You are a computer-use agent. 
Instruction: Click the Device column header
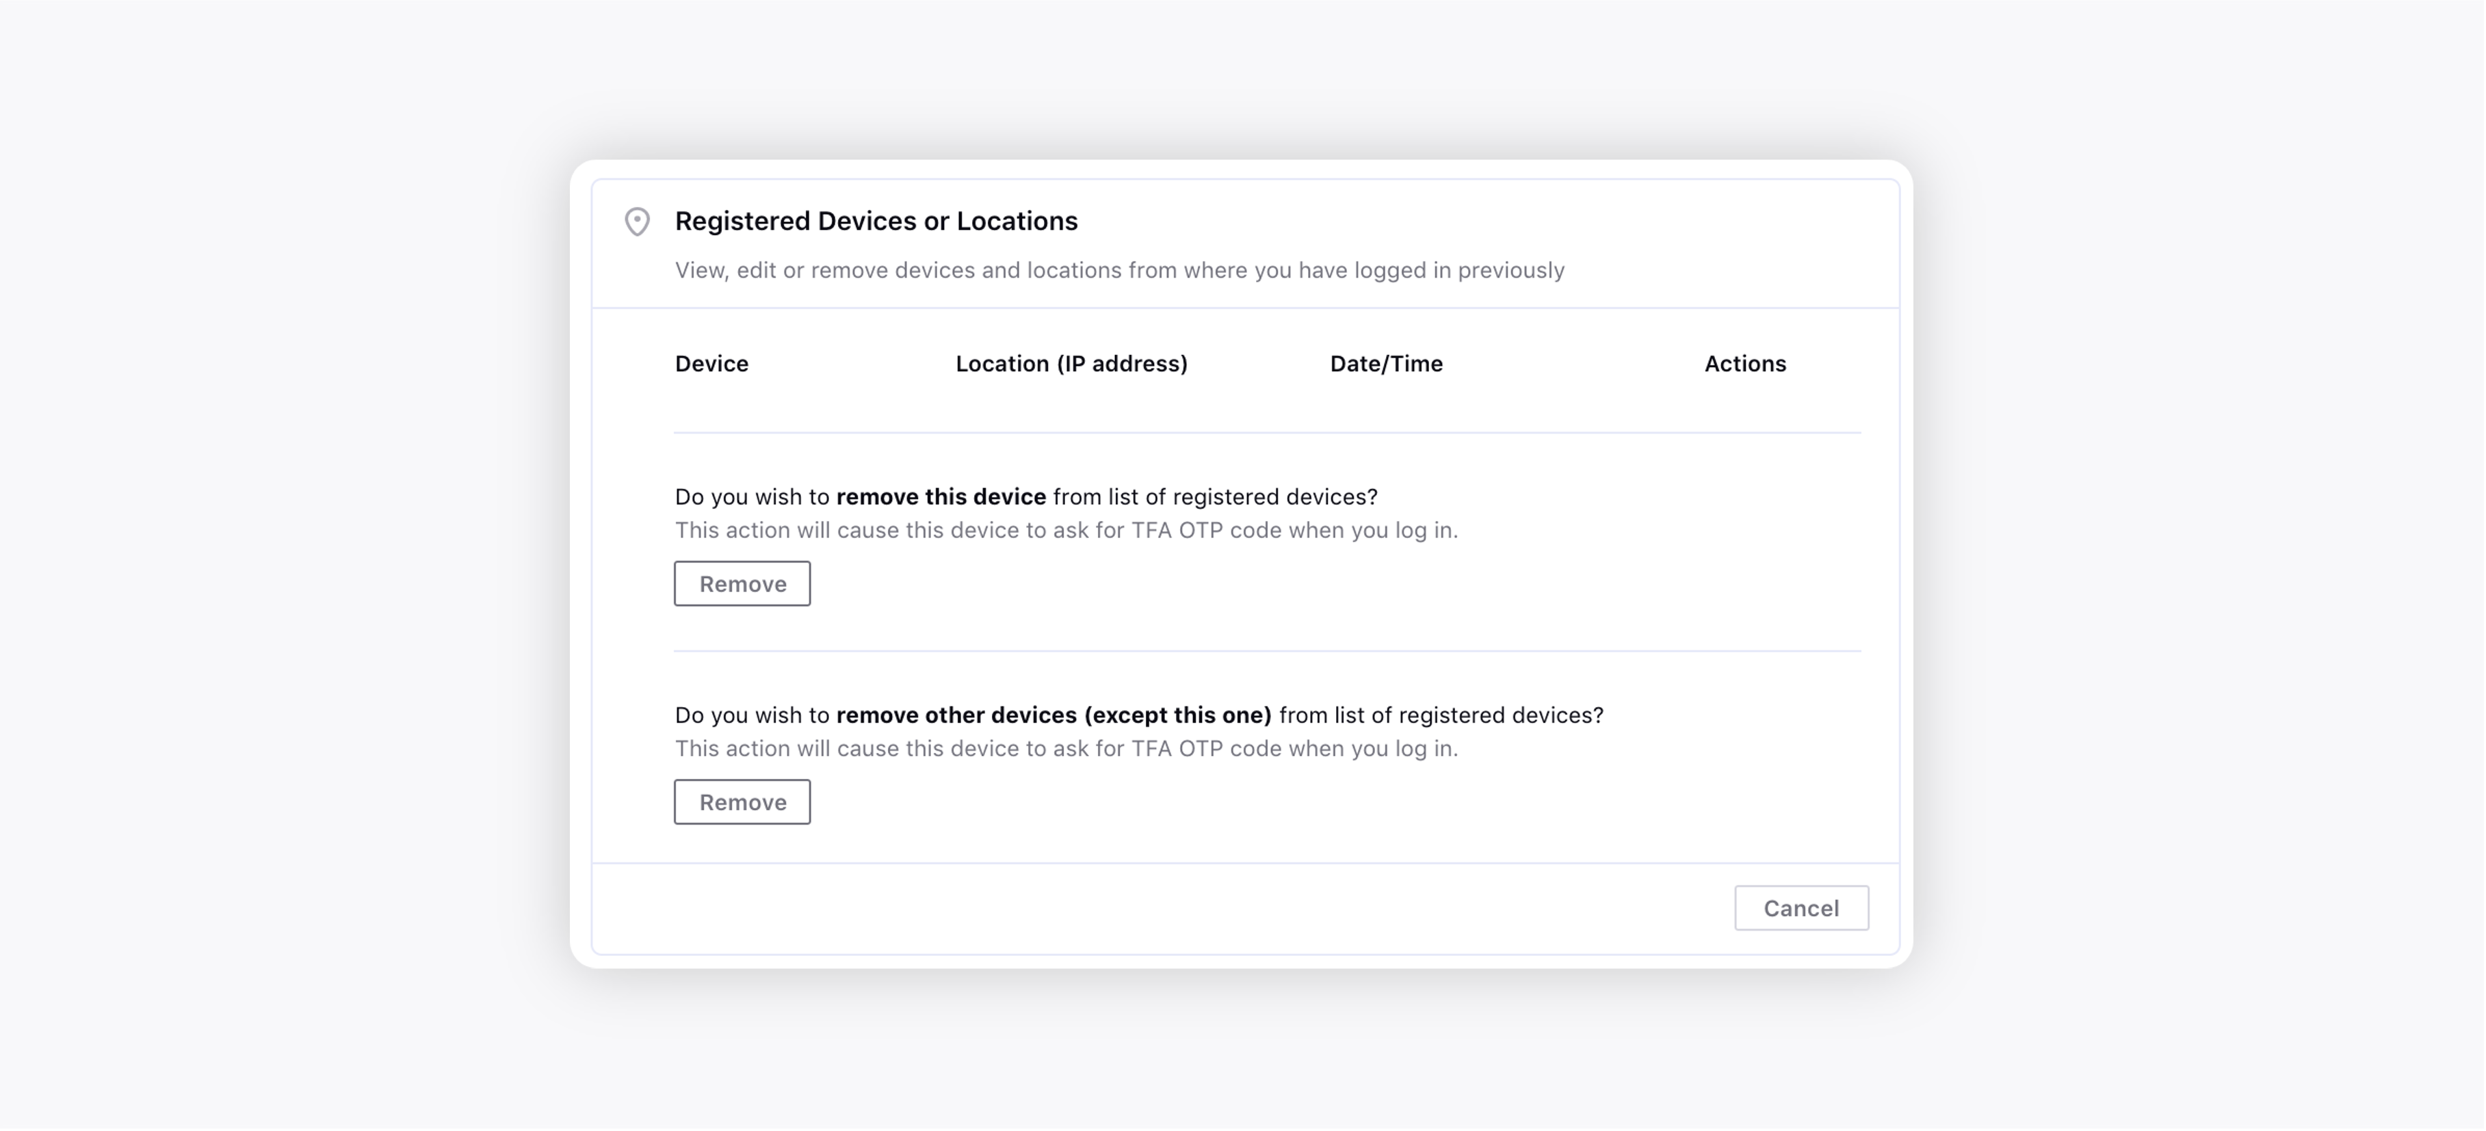tap(711, 364)
